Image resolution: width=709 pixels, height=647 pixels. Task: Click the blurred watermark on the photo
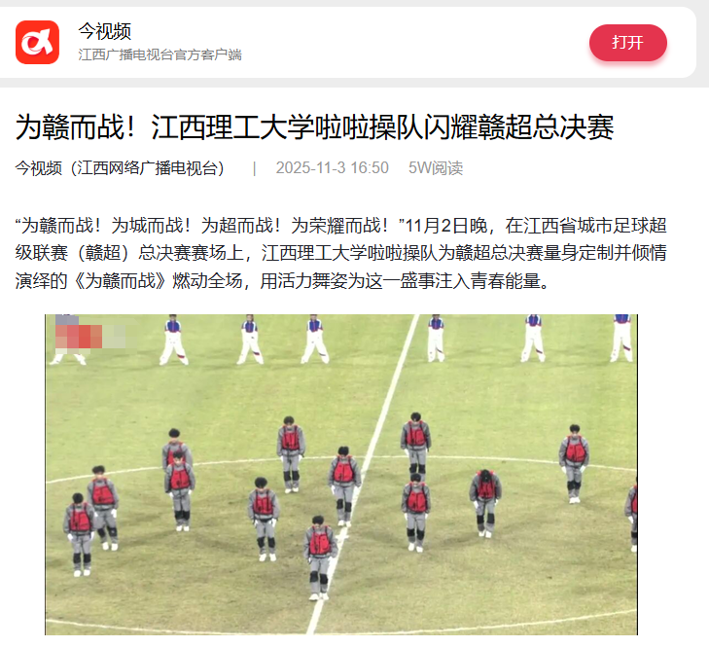tap(90, 336)
